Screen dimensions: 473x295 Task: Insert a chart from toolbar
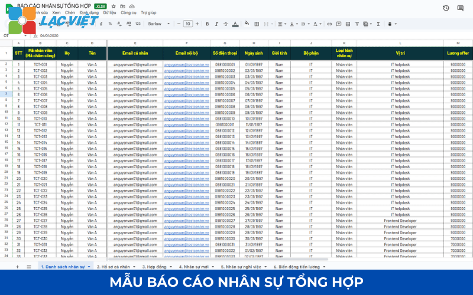[348, 24]
